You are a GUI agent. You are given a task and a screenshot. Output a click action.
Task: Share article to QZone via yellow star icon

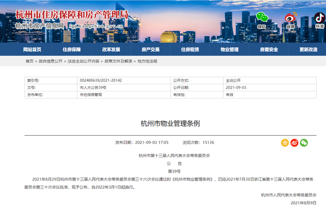coord(285,142)
